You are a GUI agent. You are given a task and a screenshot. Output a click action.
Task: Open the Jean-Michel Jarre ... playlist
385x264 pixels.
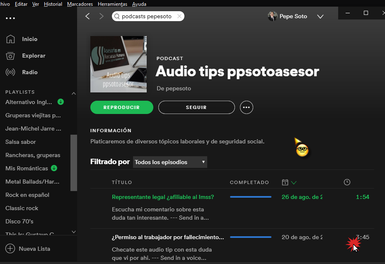[x=34, y=128]
